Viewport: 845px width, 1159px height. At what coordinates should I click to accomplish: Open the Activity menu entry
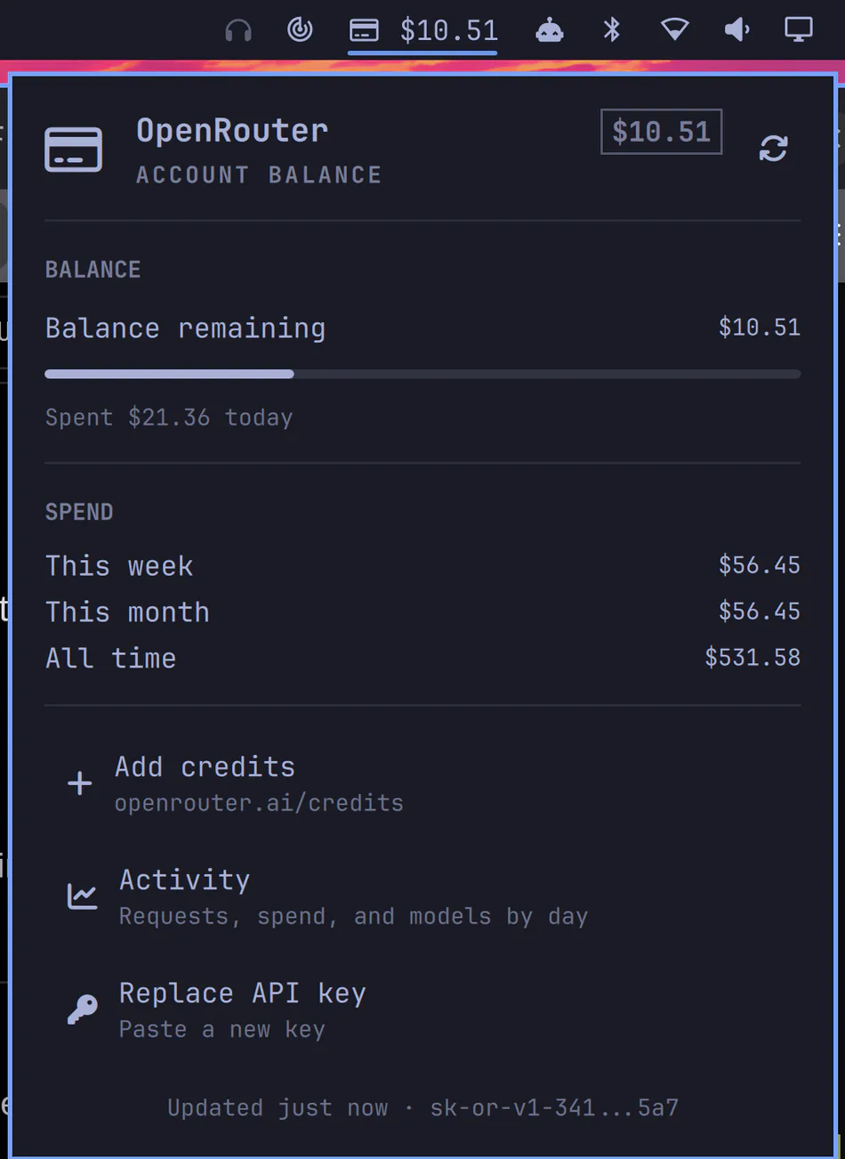tap(422, 896)
